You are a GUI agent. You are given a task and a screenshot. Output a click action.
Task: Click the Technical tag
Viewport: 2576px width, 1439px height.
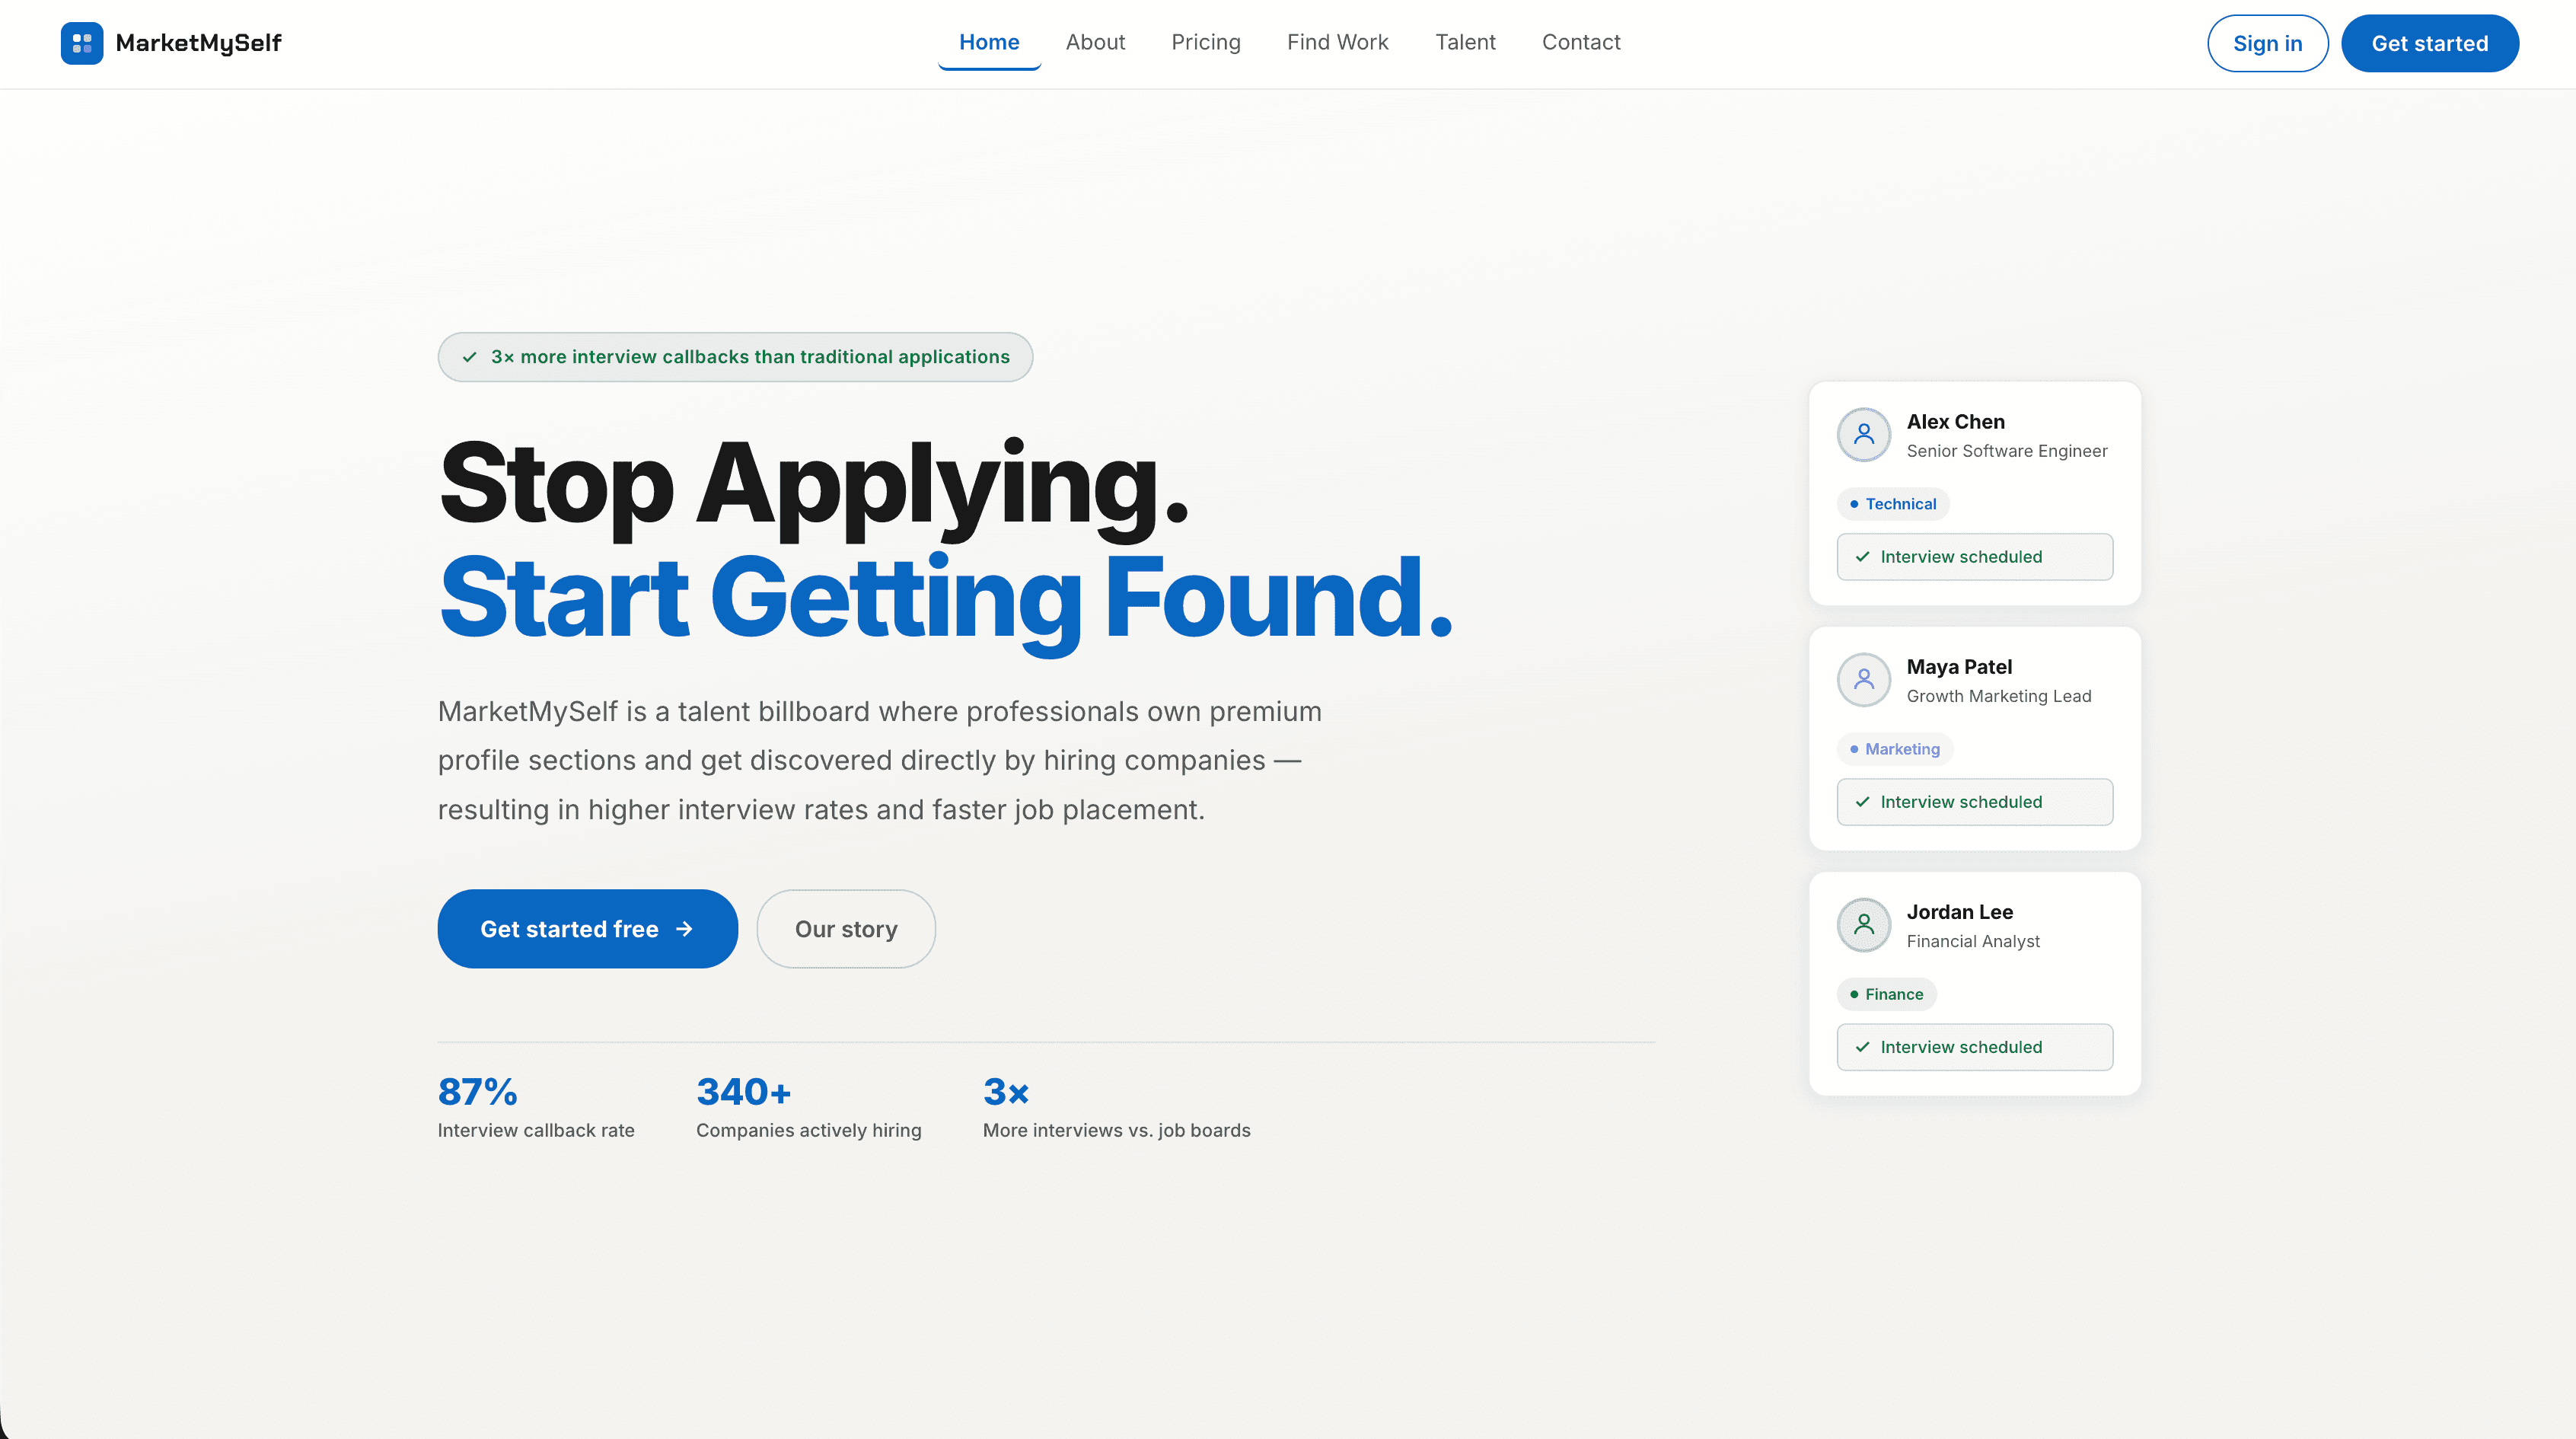[1892, 503]
